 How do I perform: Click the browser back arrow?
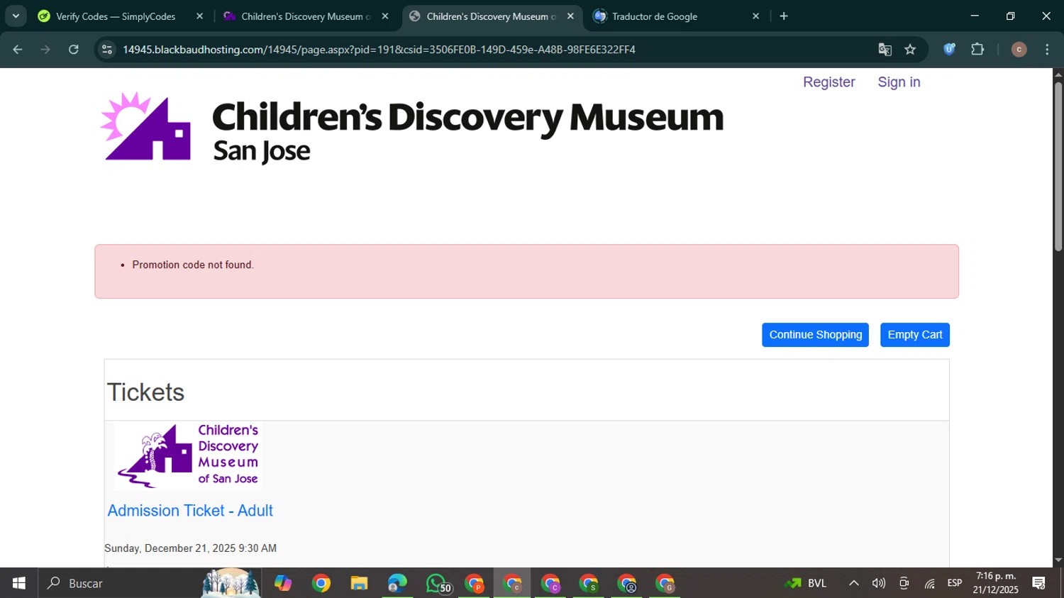[18, 50]
